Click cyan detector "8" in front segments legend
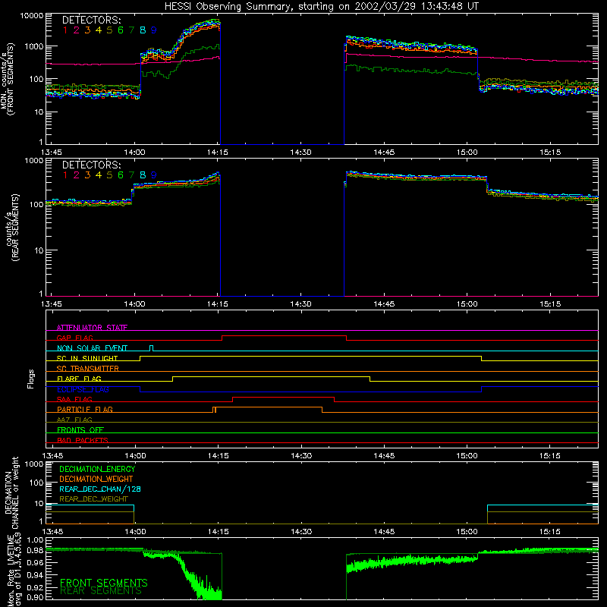This screenshot has height=607, width=607. 143,30
